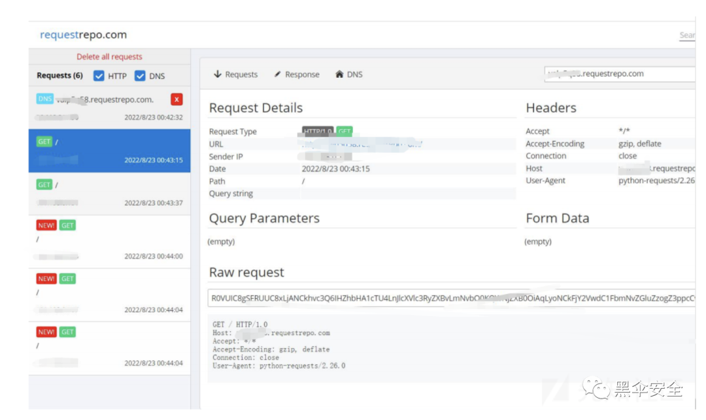Screen dimensions: 706x420
Task: Click the Form Data heading
Action: [x=558, y=218]
